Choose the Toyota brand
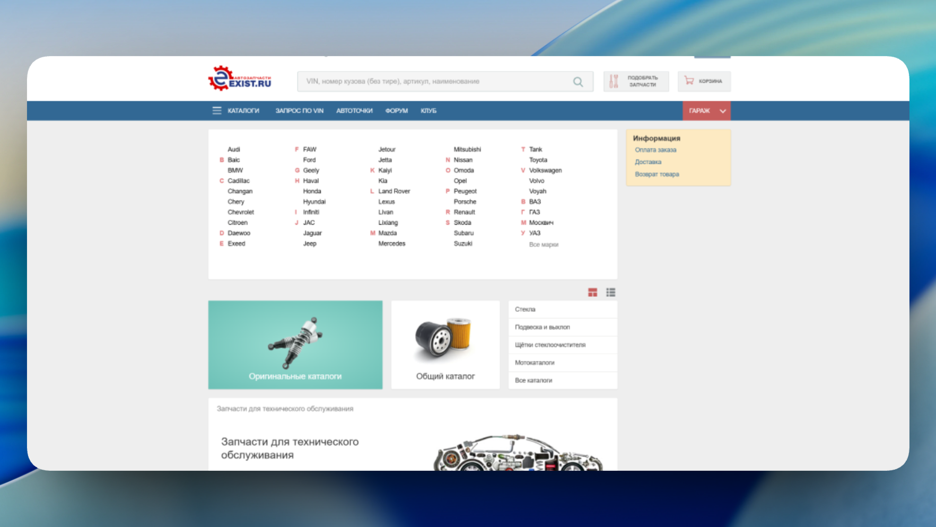 tap(538, 160)
